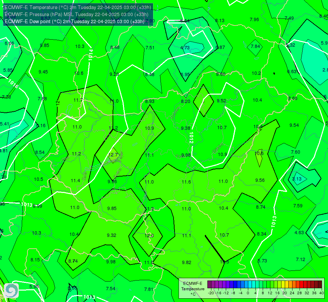Click the 7.12 temperature value

301,259
